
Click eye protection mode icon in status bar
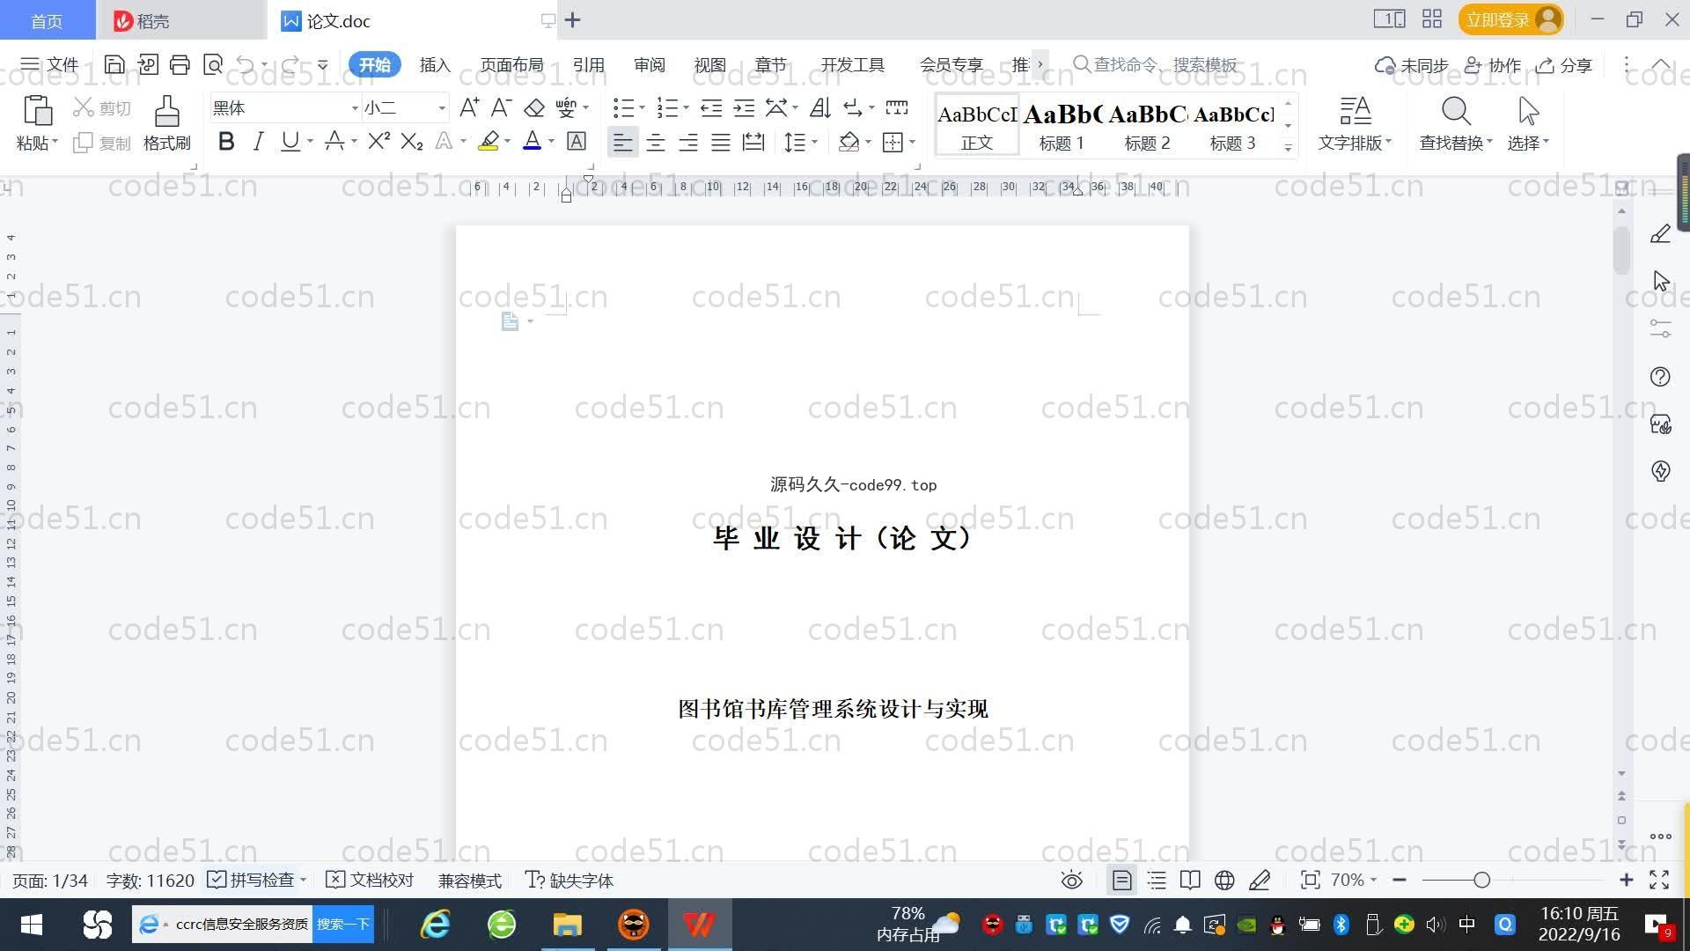click(x=1071, y=881)
